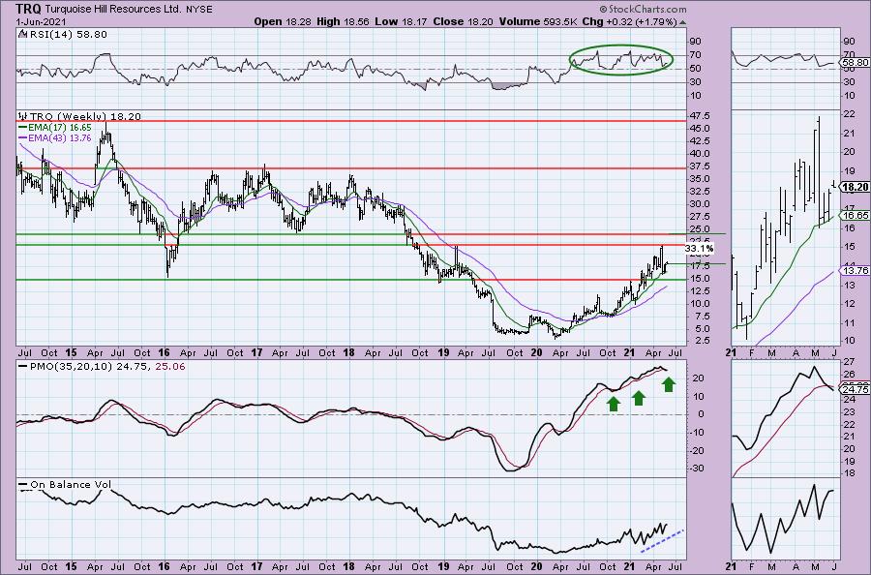The image size is (871, 575).
Task: Click the TRQ (Weekly) 18.20 legend label
Action: pos(85,117)
